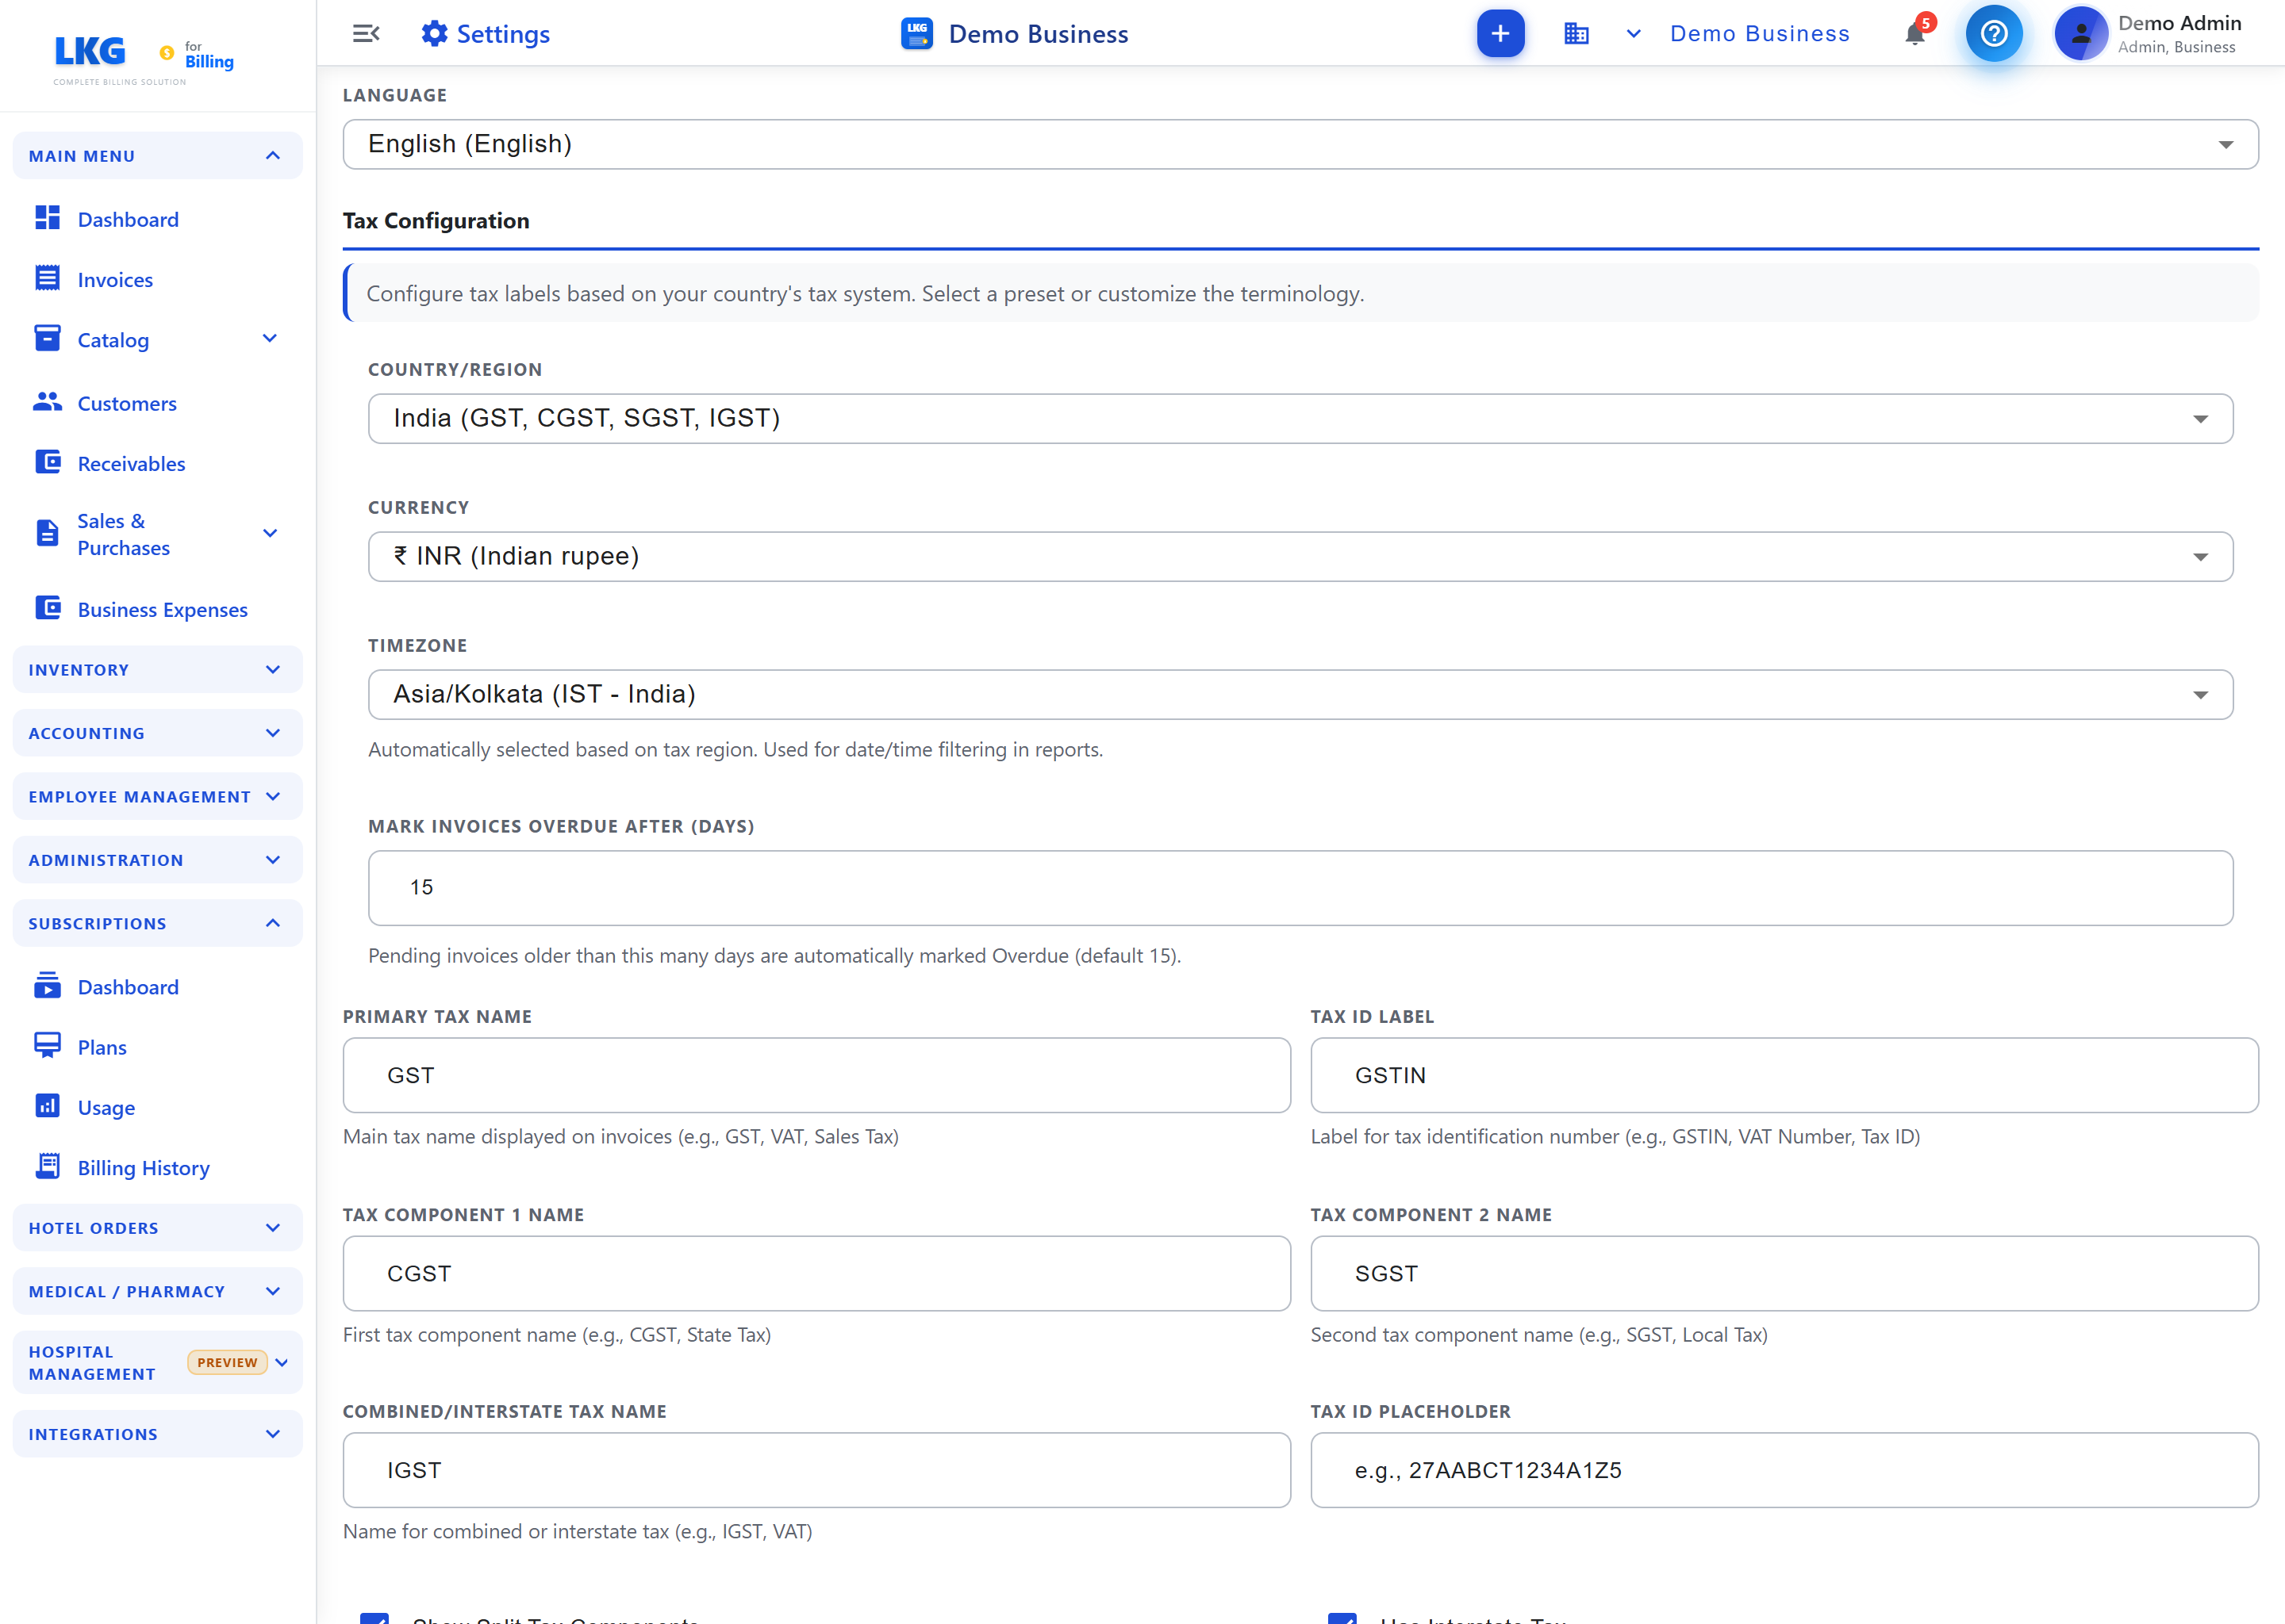Click the Settings page title link
This screenshot has width=2285, height=1624.
pos(503,34)
